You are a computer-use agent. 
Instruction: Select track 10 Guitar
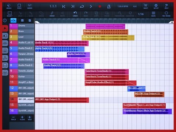(x=22, y=77)
